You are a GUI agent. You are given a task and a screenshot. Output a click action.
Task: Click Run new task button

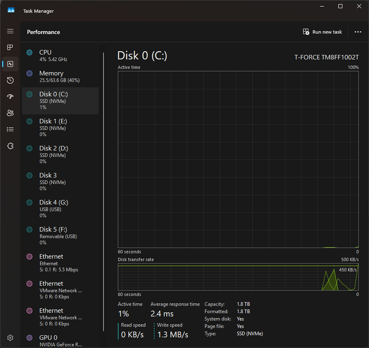322,32
